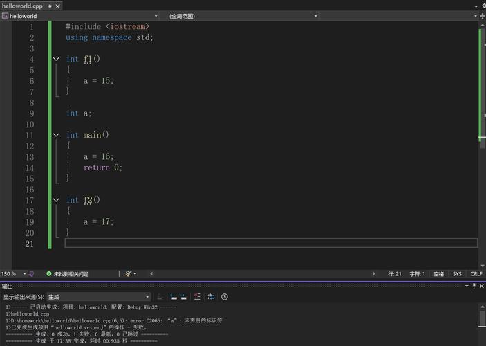
Task: Collapse the f2 function code block
Action: 57,201
